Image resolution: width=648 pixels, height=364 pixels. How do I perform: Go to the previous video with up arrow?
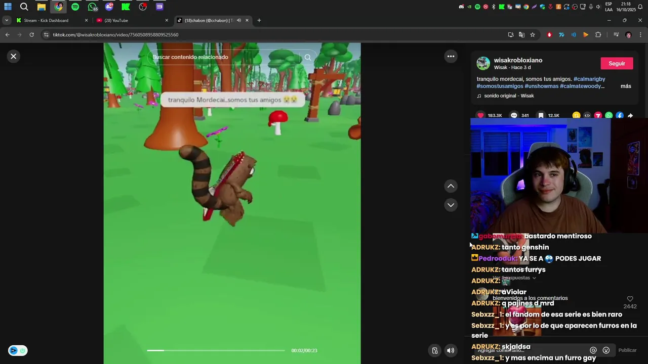[x=451, y=186]
